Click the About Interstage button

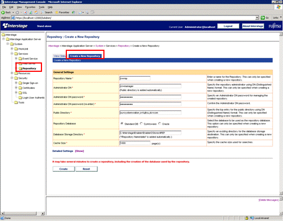tap(253, 26)
